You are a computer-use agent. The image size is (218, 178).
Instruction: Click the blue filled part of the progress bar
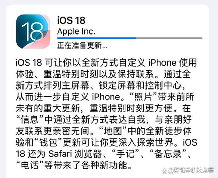(97, 38)
